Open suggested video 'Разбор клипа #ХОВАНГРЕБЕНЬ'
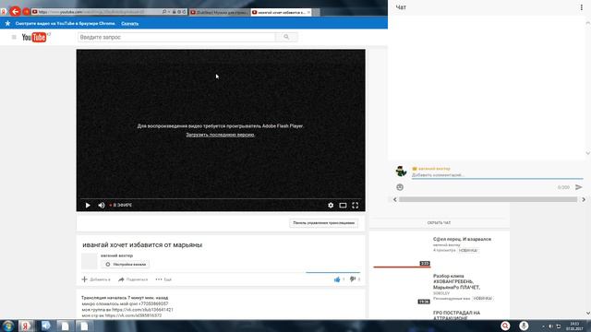Image resolution: width=591 pixels, height=332 pixels. tap(456, 281)
